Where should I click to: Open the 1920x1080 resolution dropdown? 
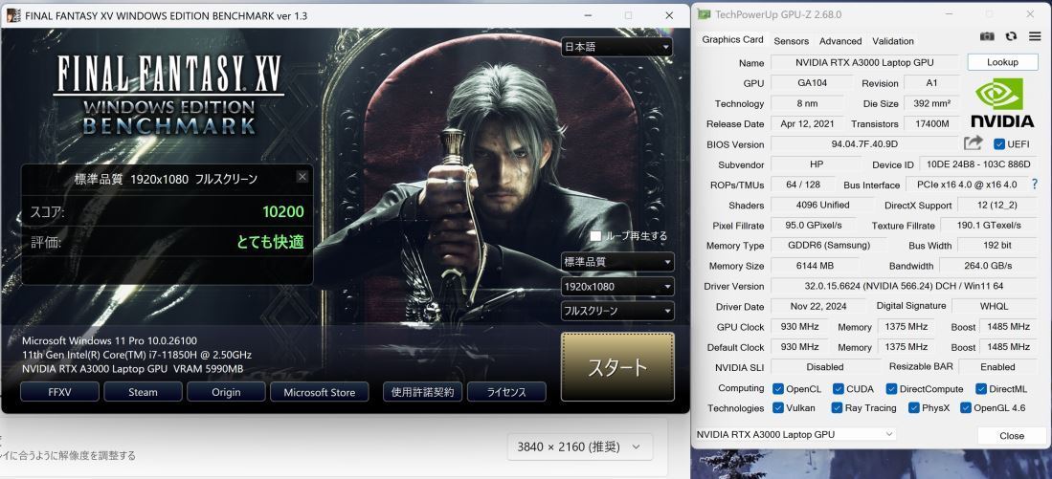tap(617, 287)
